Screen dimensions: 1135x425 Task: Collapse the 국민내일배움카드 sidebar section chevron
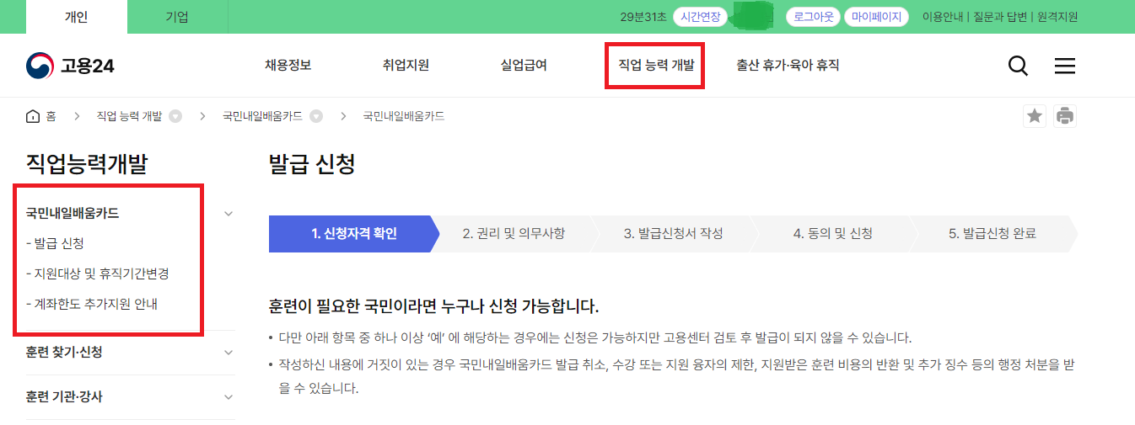click(229, 214)
